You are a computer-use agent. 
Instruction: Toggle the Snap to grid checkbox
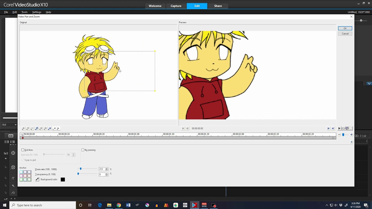pos(23,160)
